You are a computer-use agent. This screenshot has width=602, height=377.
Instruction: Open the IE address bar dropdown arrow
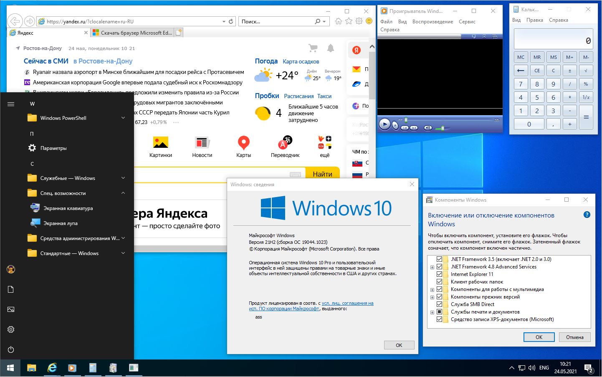point(224,21)
